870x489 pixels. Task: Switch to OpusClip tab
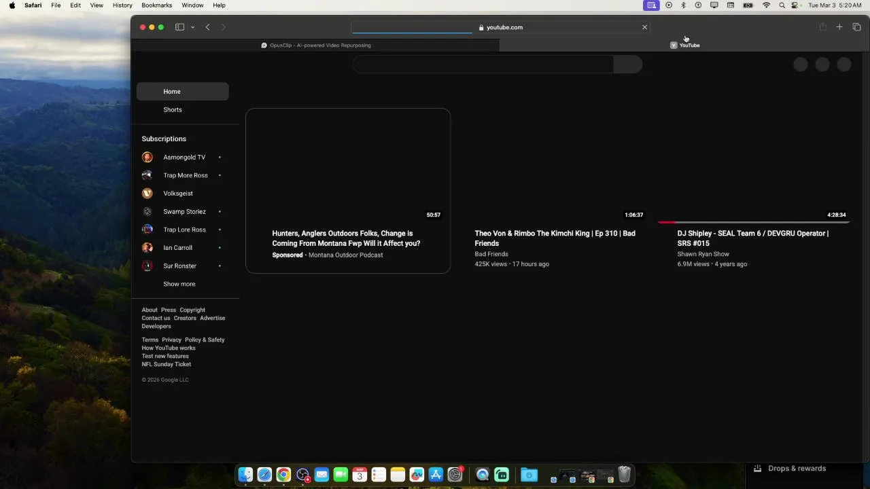(315, 45)
